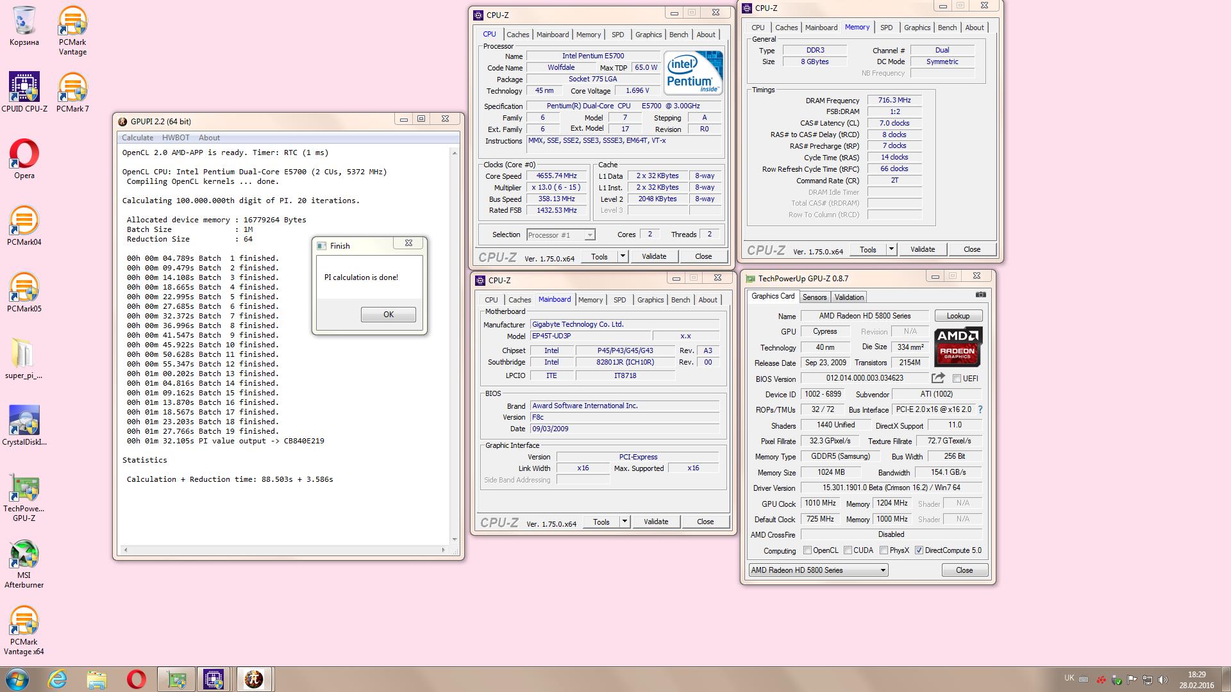Screen dimensions: 1231x692
Task: Switch to Graphics tab in CPU-Z Mainboard window
Action: pos(650,300)
